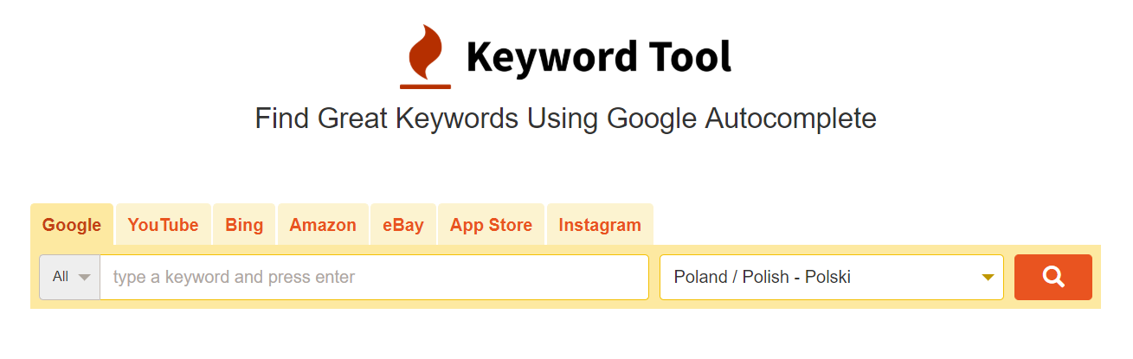Select the Bing tab
1133x359 pixels.
(x=244, y=225)
